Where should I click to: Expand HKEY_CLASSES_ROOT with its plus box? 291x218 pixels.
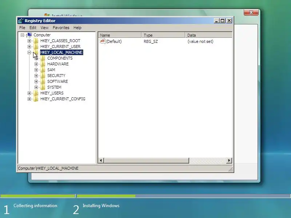[29, 41]
